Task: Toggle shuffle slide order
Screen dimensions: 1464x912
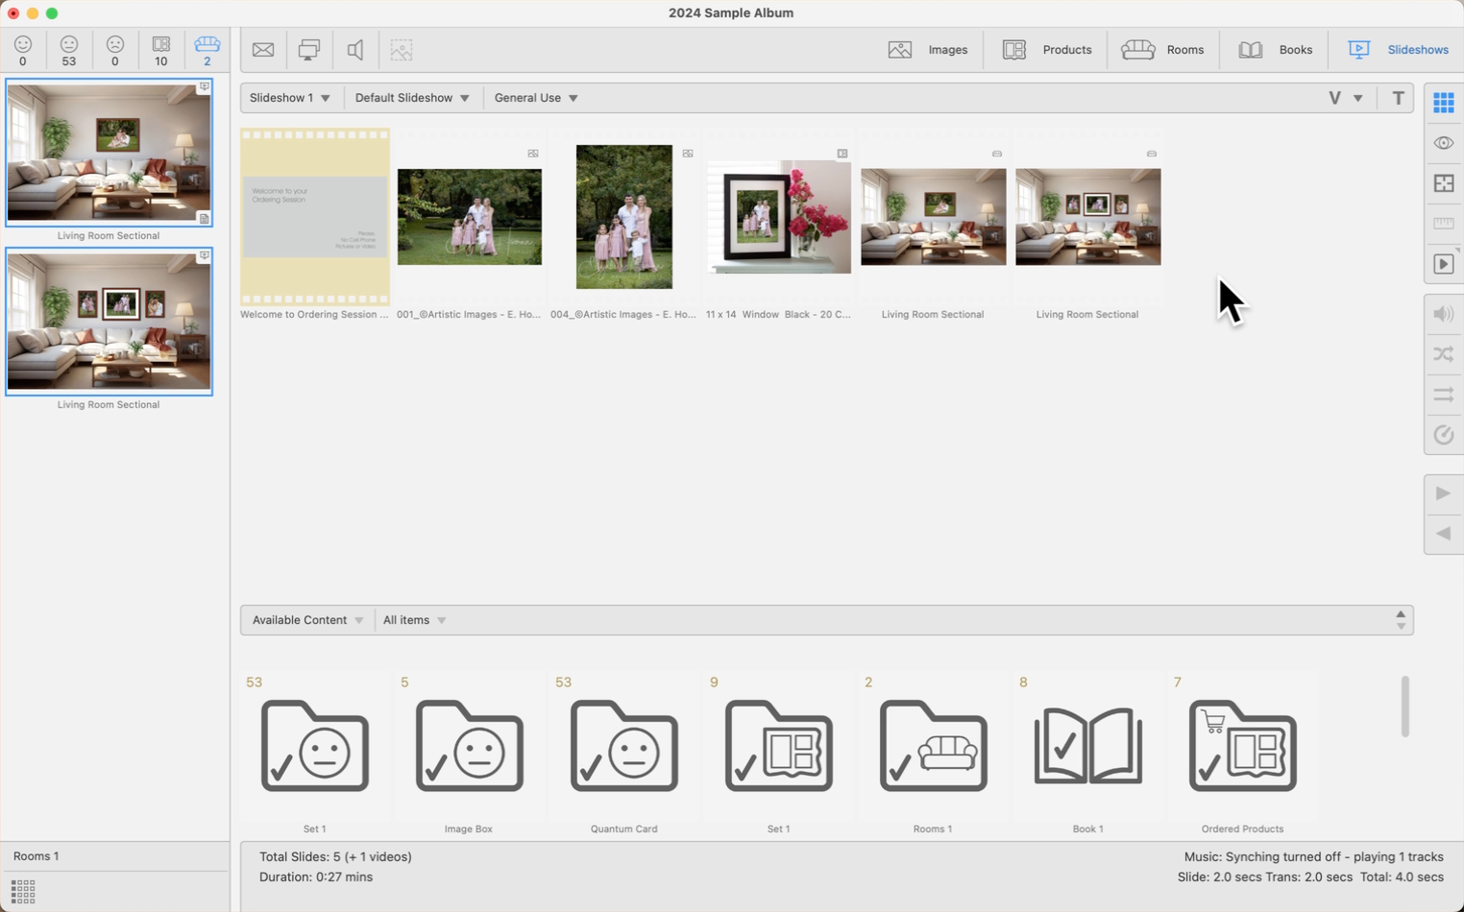Action: [1443, 354]
